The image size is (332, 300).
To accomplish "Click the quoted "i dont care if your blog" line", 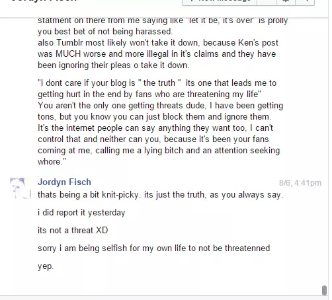I will (157, 83).
